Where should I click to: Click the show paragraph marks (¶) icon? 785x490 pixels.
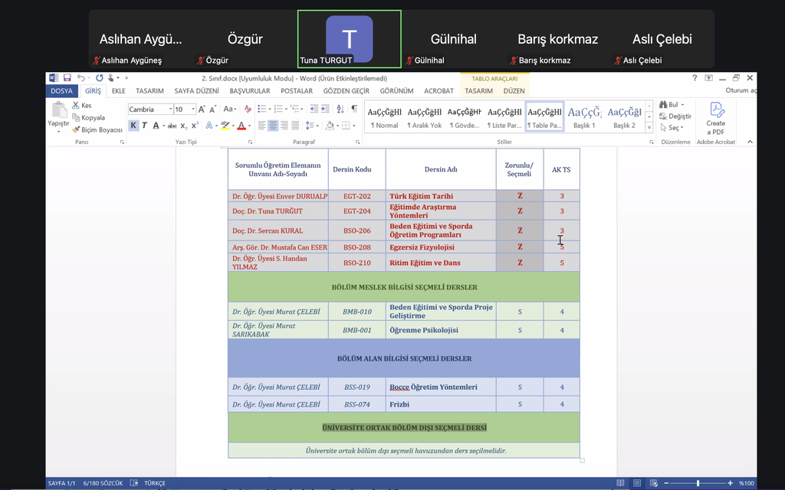(x=354, y=109)
